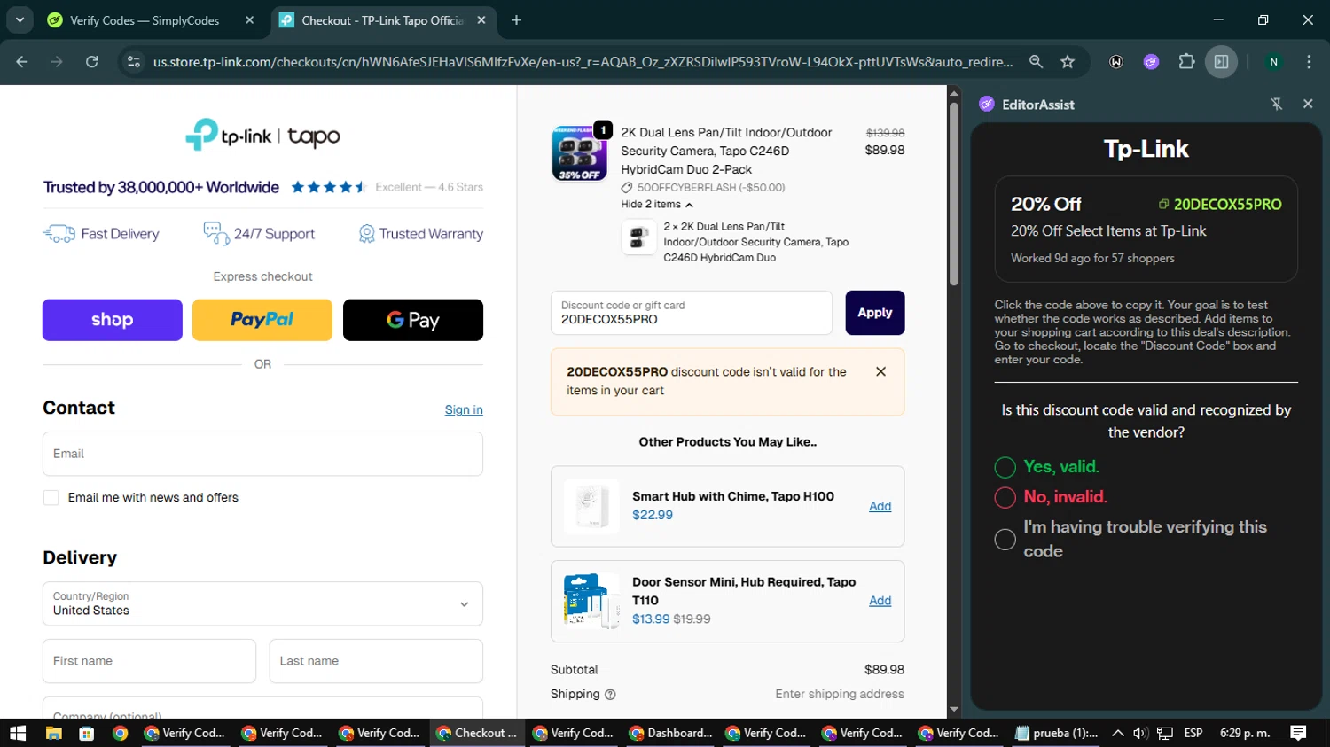This screenshot has height=747, width=1330.
Task: Click the 50OFFCYBERFLASH discount text
Action: point(710,188)
